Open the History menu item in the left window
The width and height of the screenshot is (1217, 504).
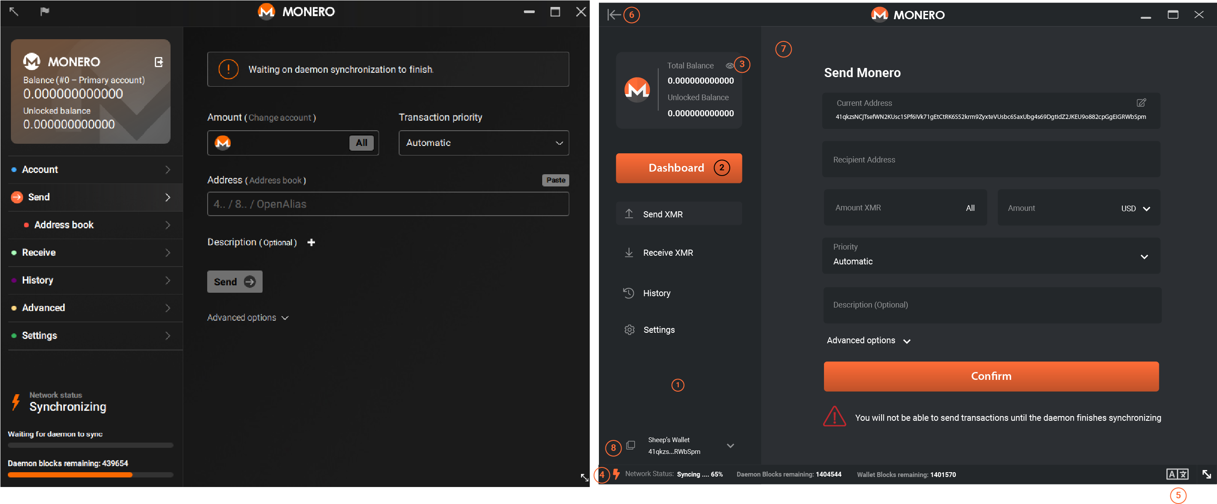(x=95, y=281)
